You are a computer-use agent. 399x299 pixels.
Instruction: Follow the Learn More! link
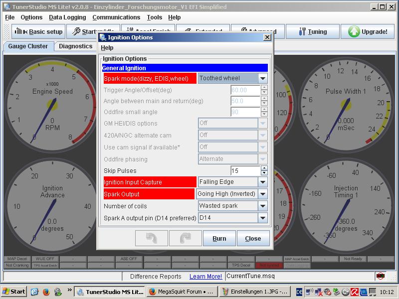tap(205, 276)
